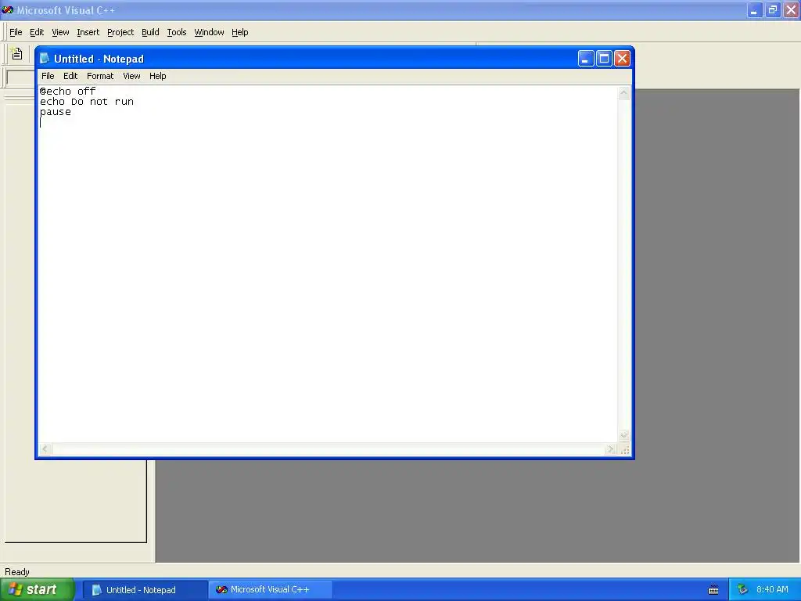Viewport: 801px width, 601px height.
Task: Open Visual C++ Build menu
Action: tap(150, 32)
